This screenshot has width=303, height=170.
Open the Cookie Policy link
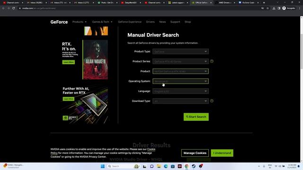pos(151,149)
